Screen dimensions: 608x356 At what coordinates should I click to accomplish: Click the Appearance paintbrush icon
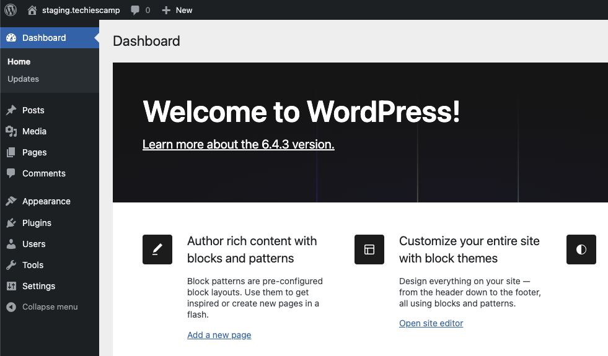(11, 201)
